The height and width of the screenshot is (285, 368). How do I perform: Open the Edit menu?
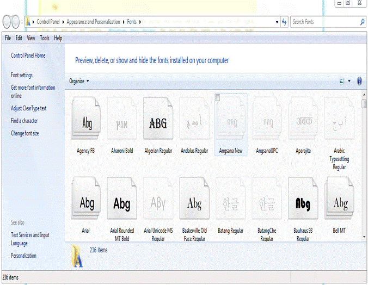click(x=19, y=38)
